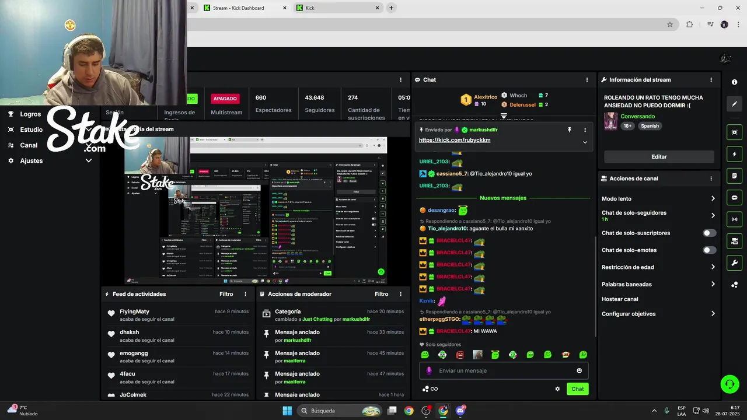Open three-dot menu on pinned message
The width and height of the screenshot is (747, 420).
pyautogui.click(x=585, y=129)
